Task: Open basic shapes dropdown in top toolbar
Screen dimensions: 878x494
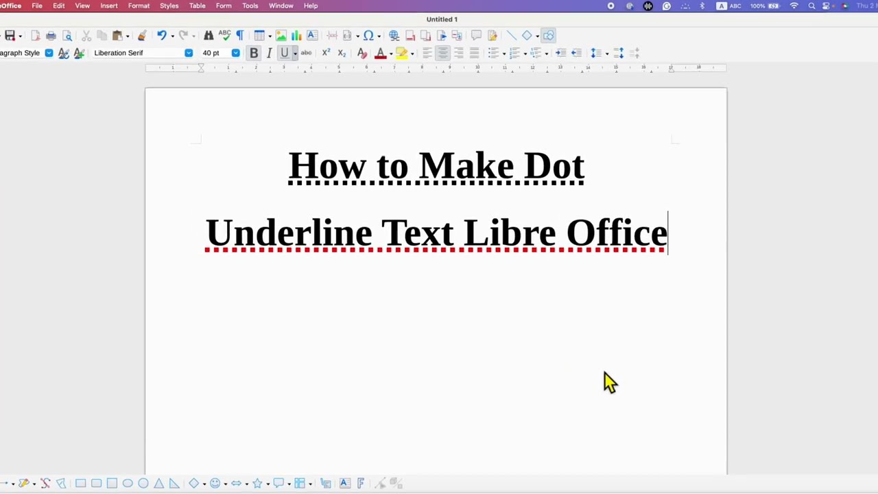Action: [x=536, y=36]
